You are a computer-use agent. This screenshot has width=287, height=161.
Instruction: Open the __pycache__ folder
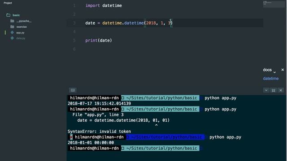coord(24,21)
